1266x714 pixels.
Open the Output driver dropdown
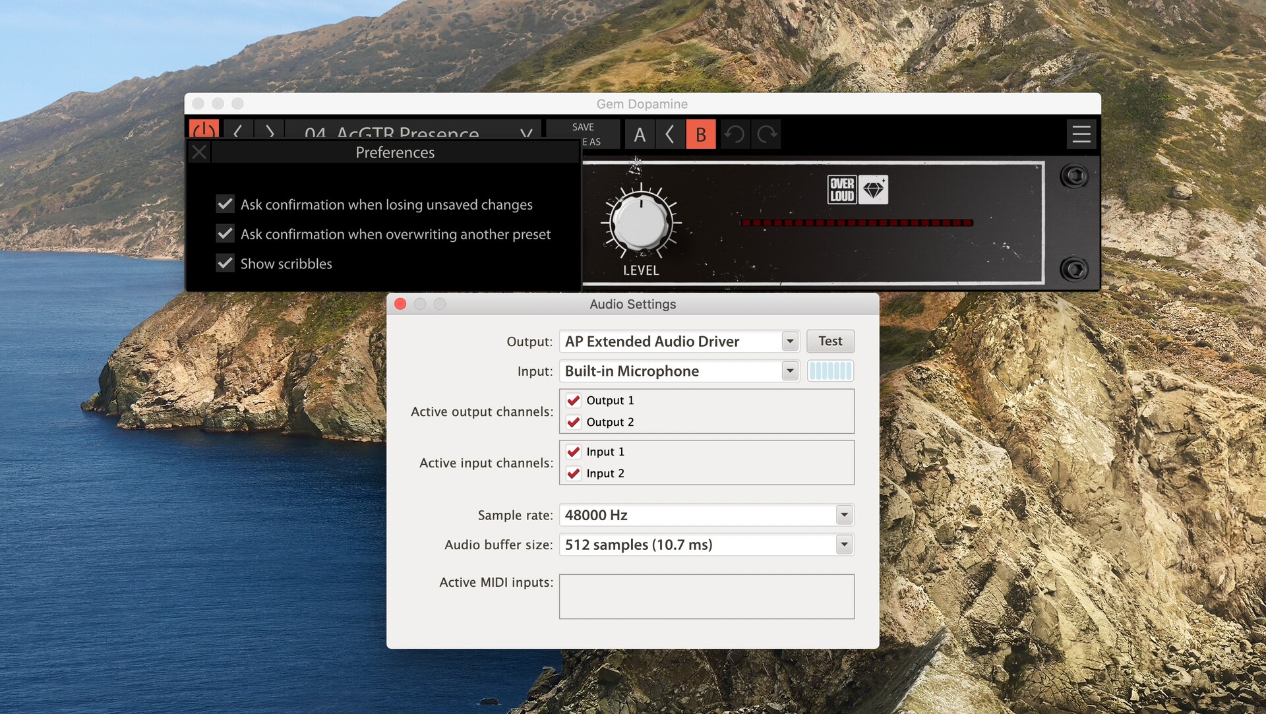[789, 341]
